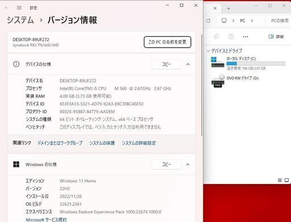This screenshot has height=222, width=291.
Task: Click the バージョン情報 page heading
Action: pos(72,20)
